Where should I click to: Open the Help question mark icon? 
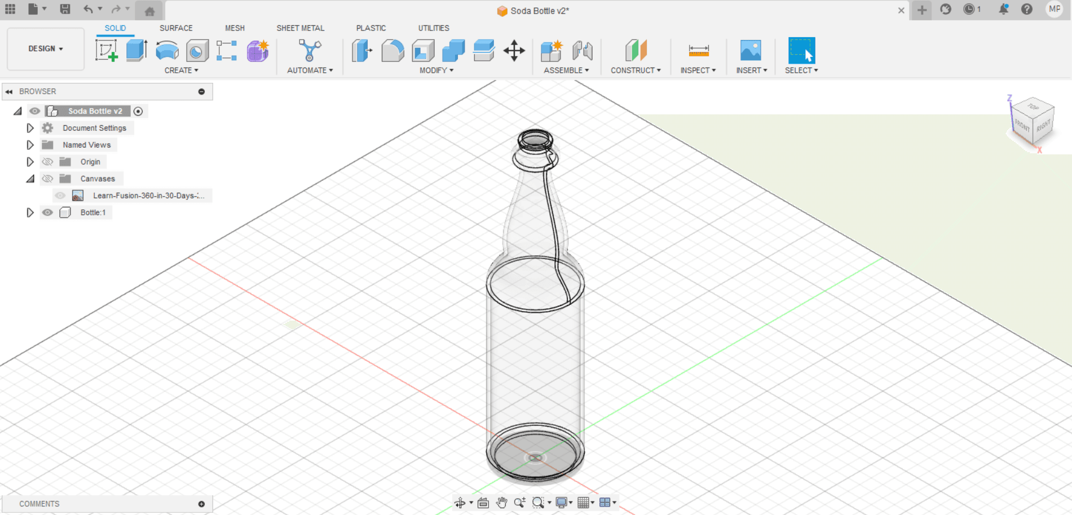(1027, 9)
